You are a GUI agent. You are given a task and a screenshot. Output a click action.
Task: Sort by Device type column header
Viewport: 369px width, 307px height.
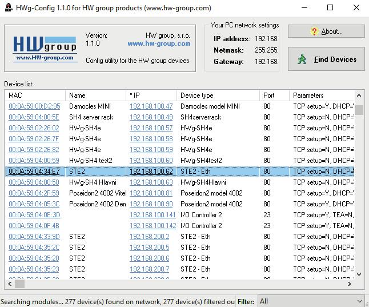pyautogui.click(x=218, y=95)
